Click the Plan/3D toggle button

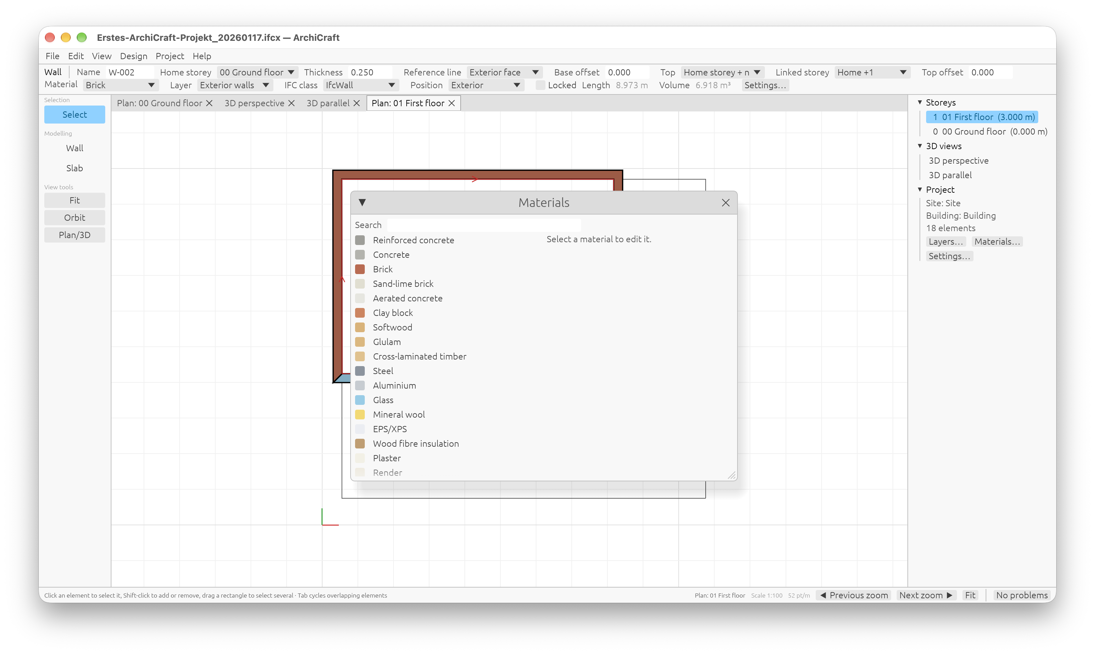coord(74,235)
